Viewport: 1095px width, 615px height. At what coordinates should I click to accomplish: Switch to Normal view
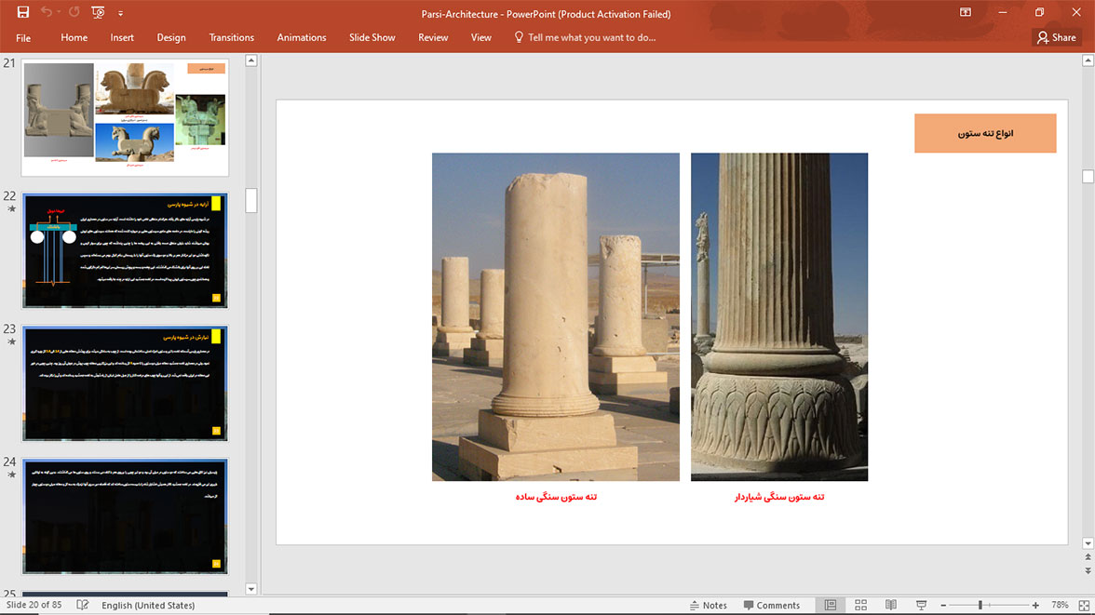tap(831, 605)
